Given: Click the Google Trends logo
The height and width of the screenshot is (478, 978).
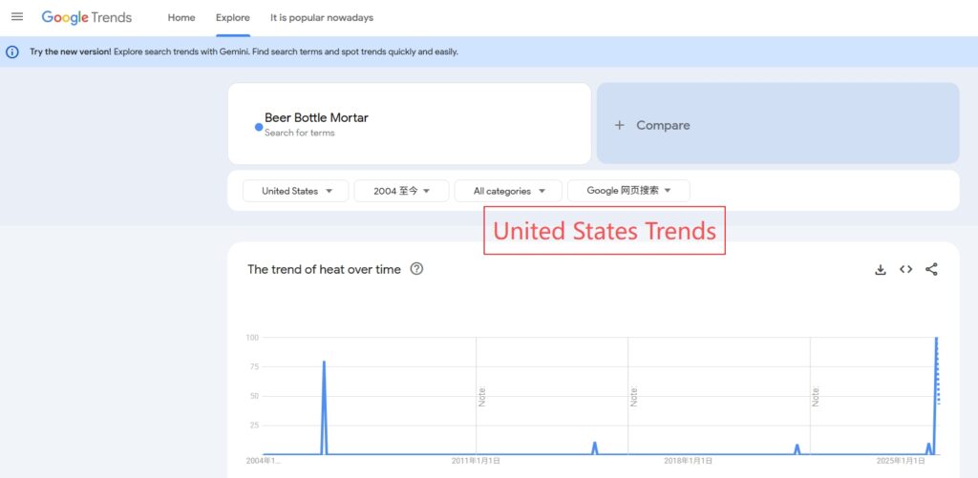Looking at the screenshot, I should click(87, 17).
